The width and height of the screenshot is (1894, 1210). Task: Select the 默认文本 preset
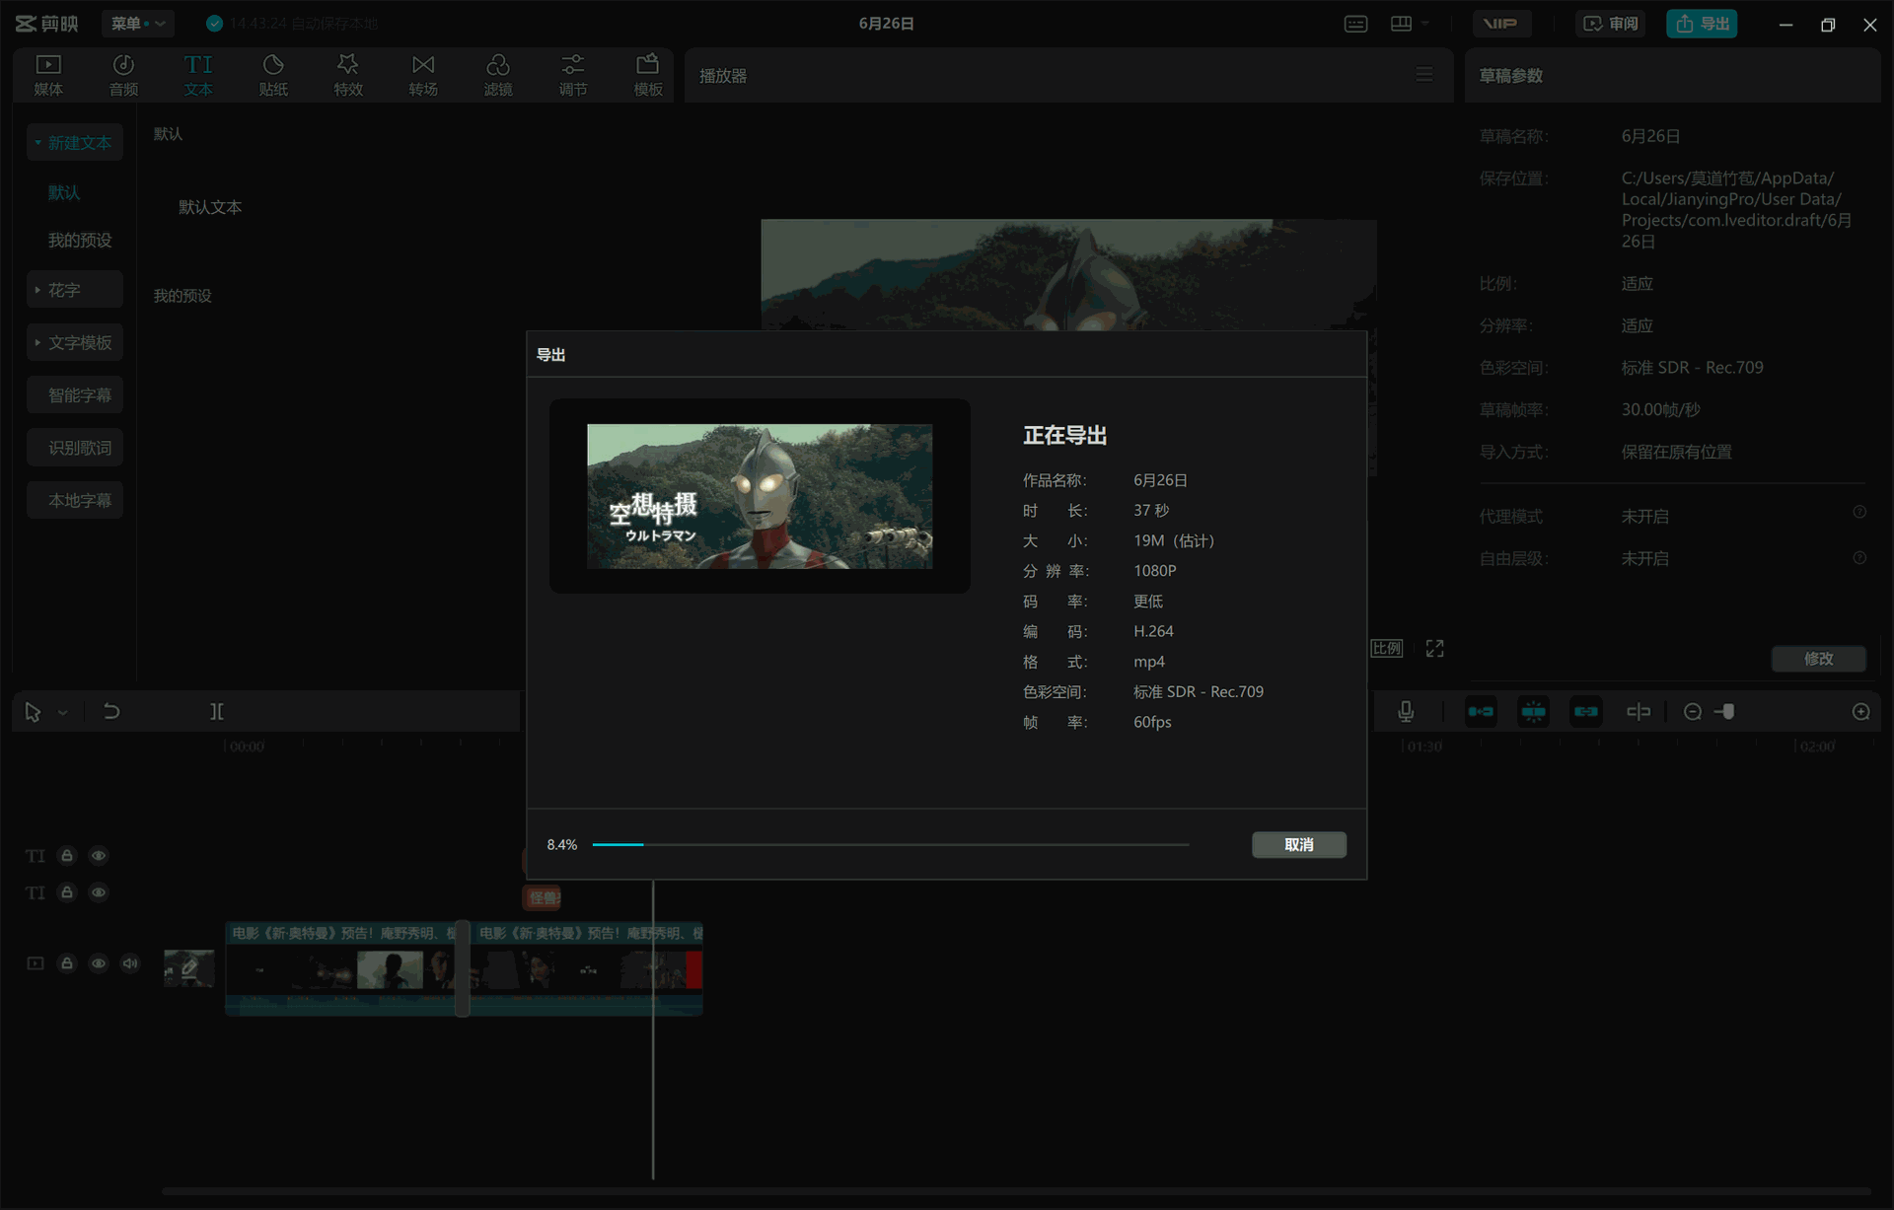209,207
